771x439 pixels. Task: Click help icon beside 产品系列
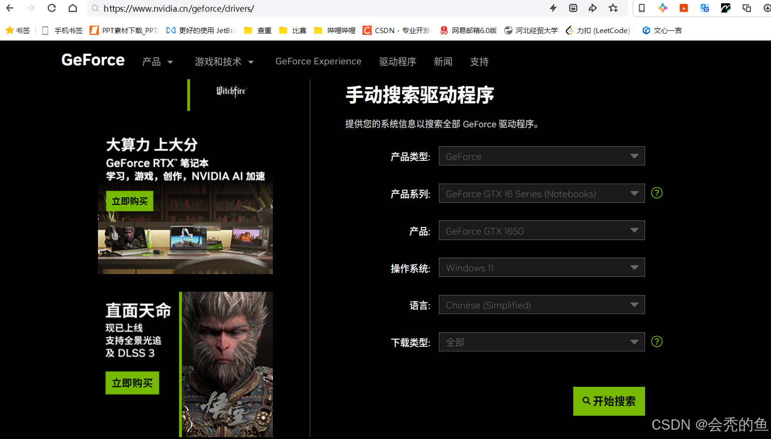click(x=657, y=193)
